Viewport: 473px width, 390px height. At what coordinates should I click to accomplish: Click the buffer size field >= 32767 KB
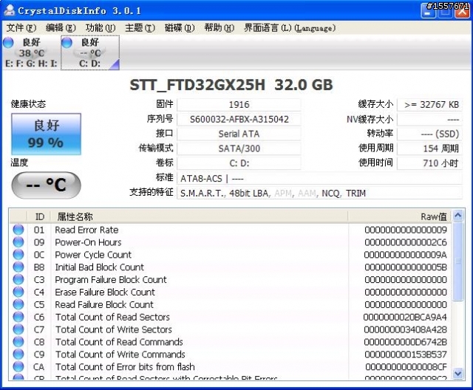429,105
